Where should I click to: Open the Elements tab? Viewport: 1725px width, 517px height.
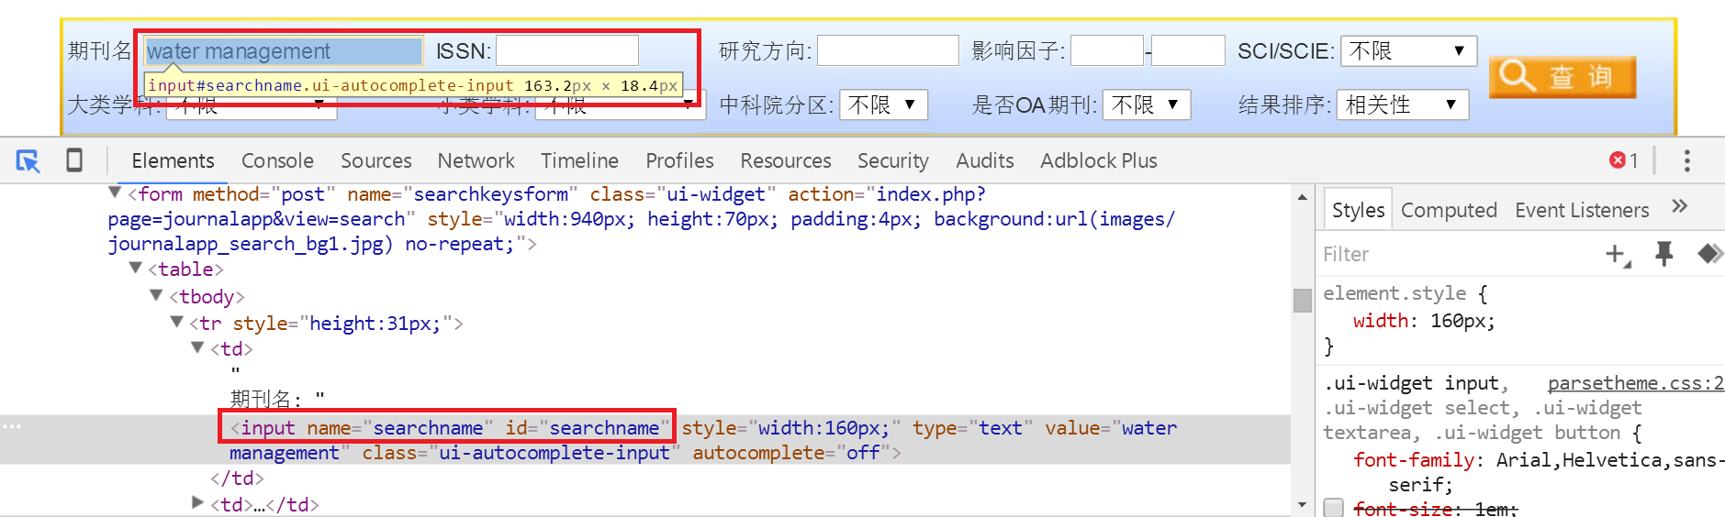[x=173, y=160]
